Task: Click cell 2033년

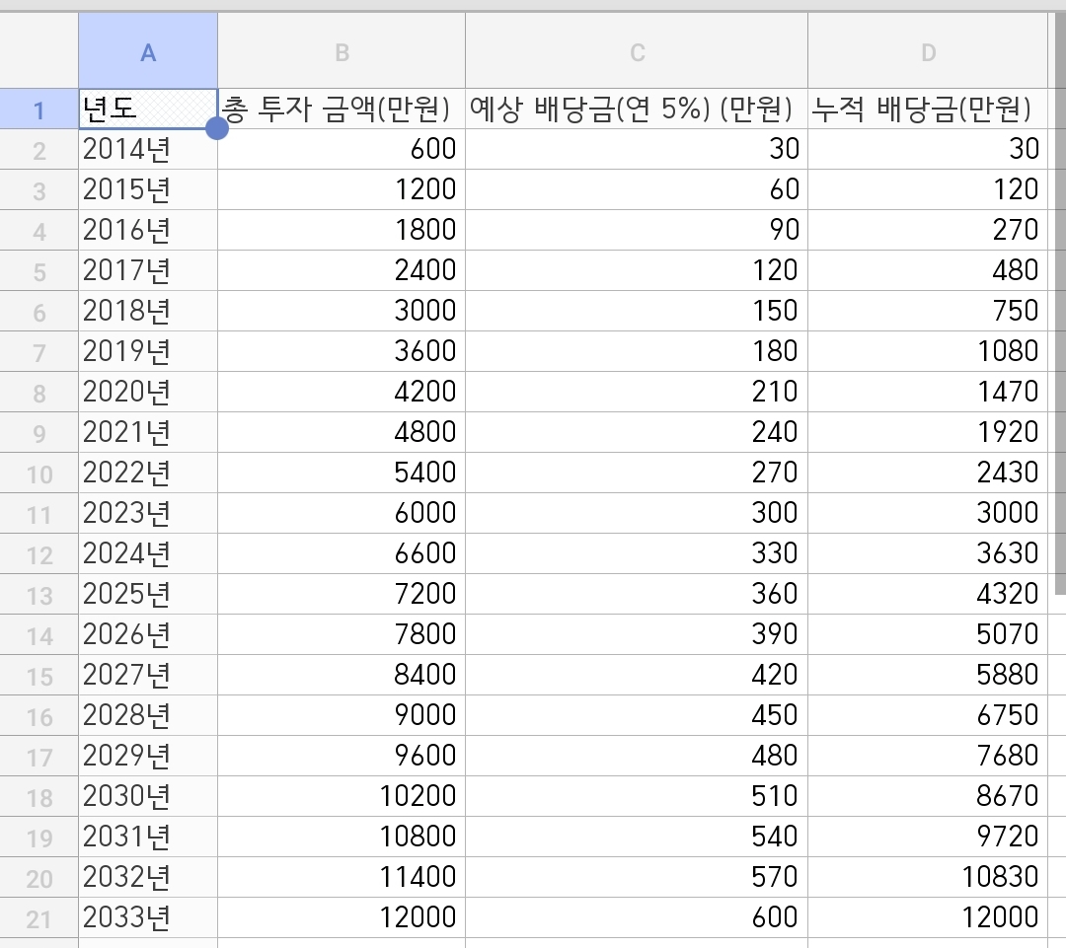Action: (x=148, y=918)
